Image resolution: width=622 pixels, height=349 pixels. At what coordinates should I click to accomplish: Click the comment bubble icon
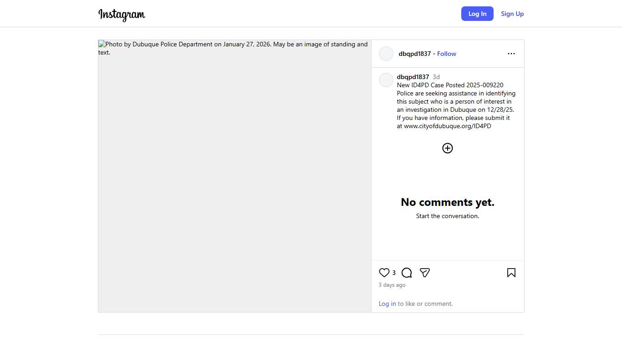tap(407, 273)
